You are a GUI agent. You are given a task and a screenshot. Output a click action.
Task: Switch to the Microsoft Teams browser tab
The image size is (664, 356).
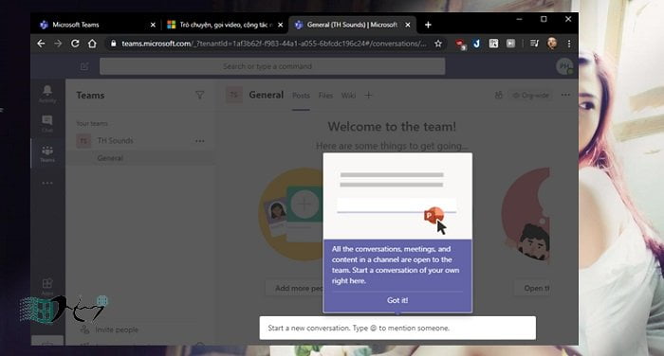pos(97,25)
